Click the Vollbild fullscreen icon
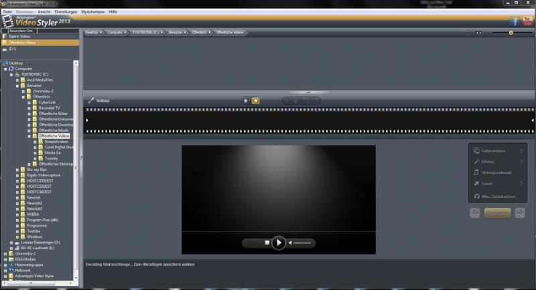536x290 pixels. [91, 100]
